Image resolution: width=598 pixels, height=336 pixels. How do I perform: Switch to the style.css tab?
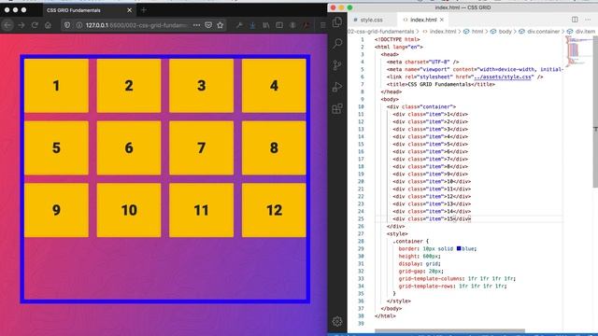(368, 20)
